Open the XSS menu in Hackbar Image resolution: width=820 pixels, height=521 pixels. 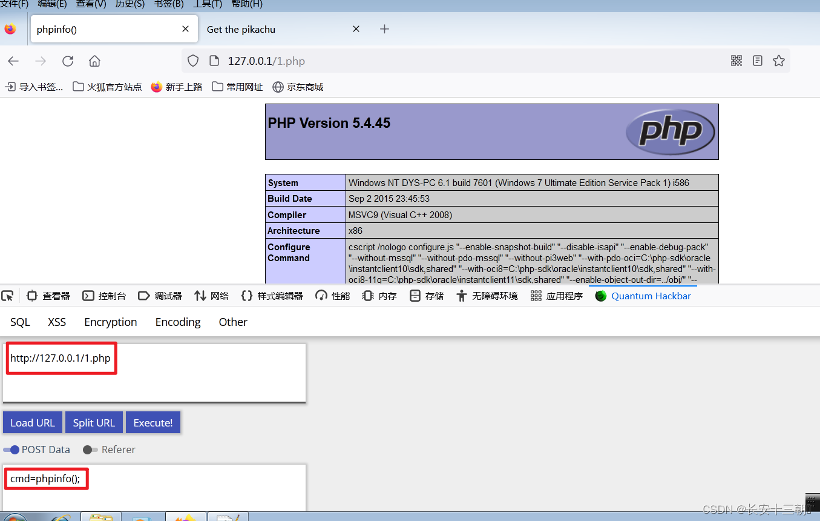pyautogui.click(x=57, y=322)
